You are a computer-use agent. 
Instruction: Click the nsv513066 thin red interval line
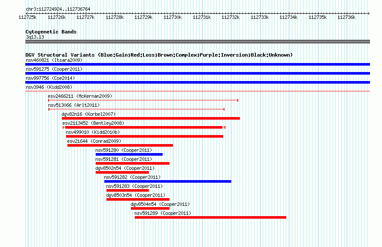click(136, 109)
